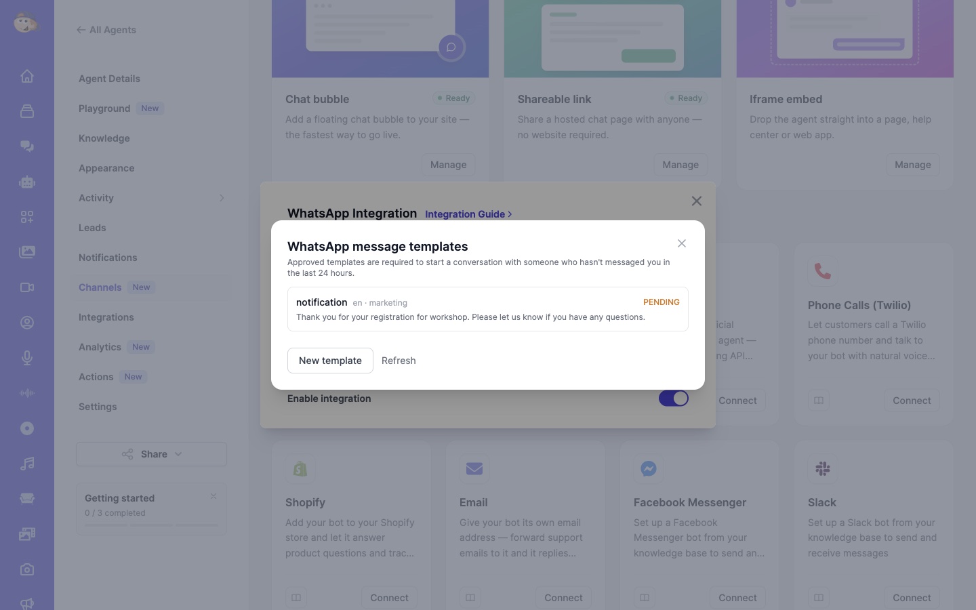The height and width of the screenshot is (610, 976).
Task: Open the docs book icon on Shopify card
Action: pyautogui.click(x=296, y=598)
